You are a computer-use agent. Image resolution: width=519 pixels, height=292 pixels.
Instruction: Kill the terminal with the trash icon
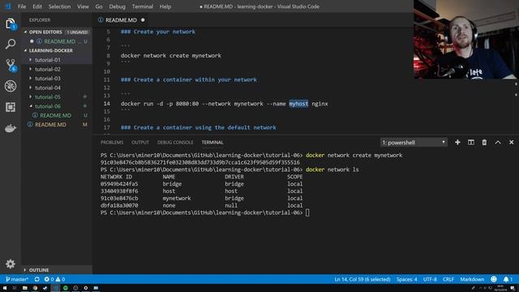coord(484,143)
